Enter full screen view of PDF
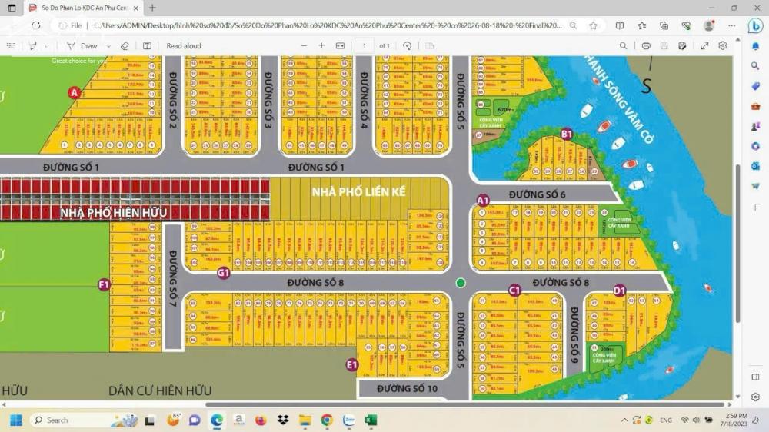This screenshot has width=769, height=432. tap(704, 46)
